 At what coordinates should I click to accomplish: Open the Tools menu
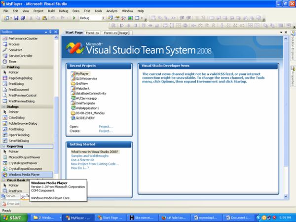[x=98, y=11]
